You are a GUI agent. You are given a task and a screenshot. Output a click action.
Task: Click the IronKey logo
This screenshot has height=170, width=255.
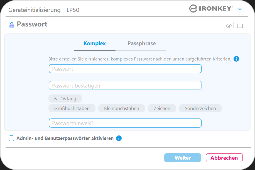211,9
